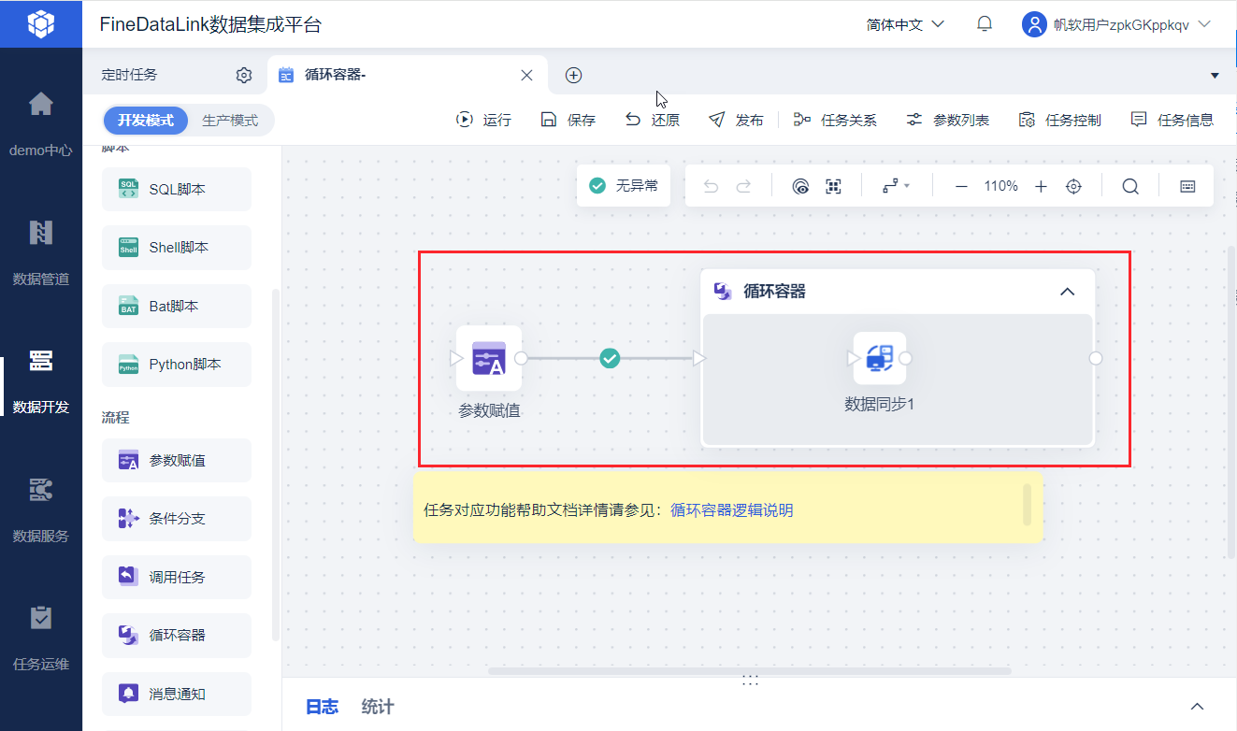The image size is (1237, 731).
Task: Select 循环容器 in the 流程 list
Action: pyautogui.click(x=177, y=635)
